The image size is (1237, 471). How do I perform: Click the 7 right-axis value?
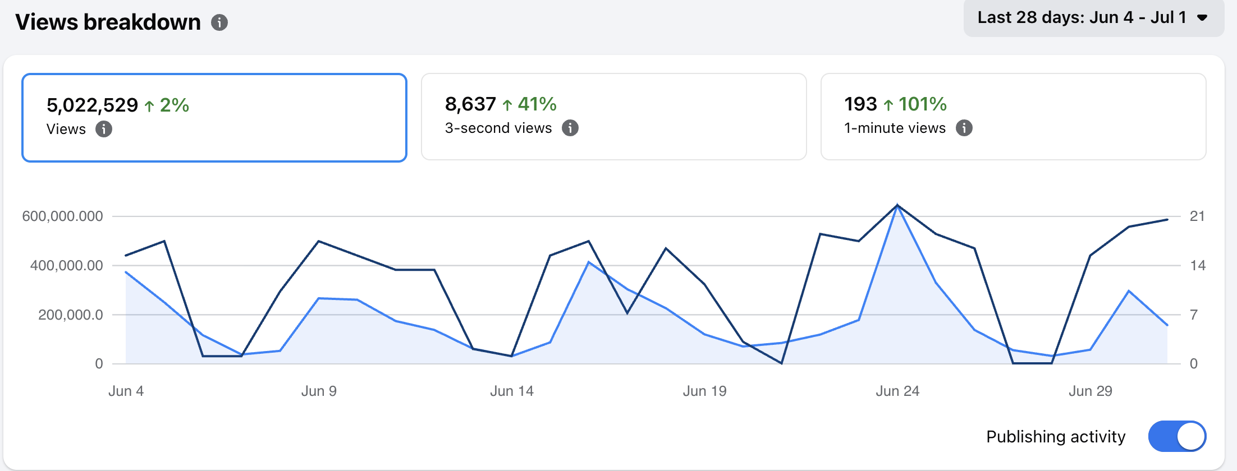[x=1194, y=315]
